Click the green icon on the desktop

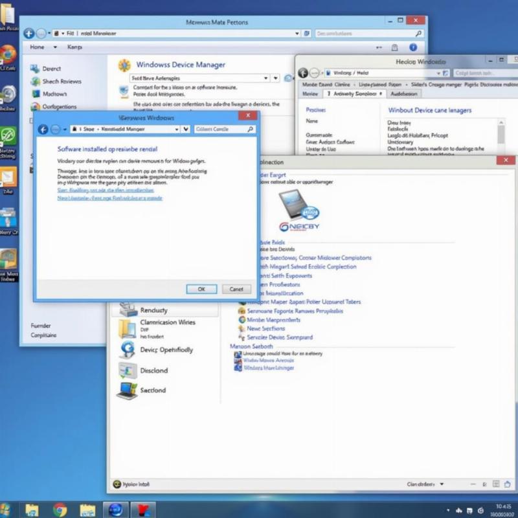coord(8,136)
